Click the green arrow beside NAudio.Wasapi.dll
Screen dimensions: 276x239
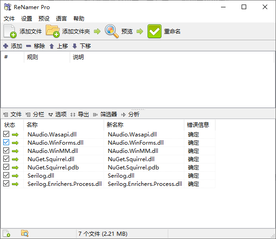15,135
